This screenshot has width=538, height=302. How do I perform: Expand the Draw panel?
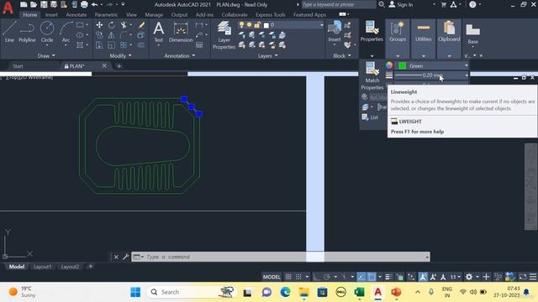46,55
